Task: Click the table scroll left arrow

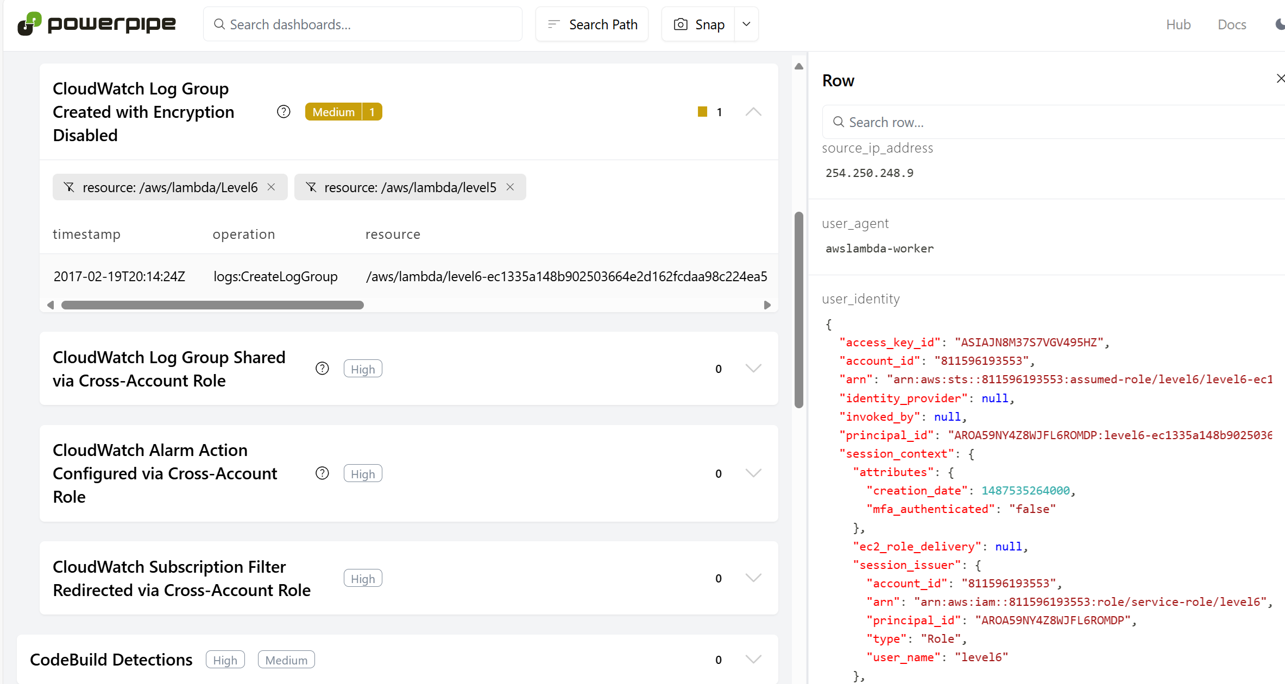Action: pos(51,305)
